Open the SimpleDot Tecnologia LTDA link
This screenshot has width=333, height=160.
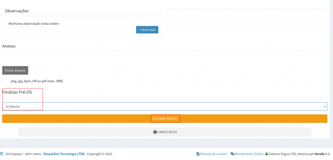point(64,154)
